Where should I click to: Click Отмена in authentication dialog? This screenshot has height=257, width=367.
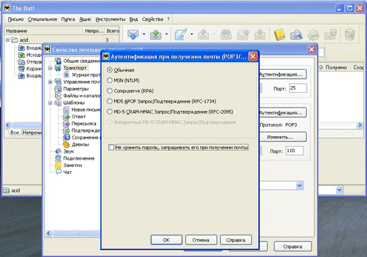[201, 240]
